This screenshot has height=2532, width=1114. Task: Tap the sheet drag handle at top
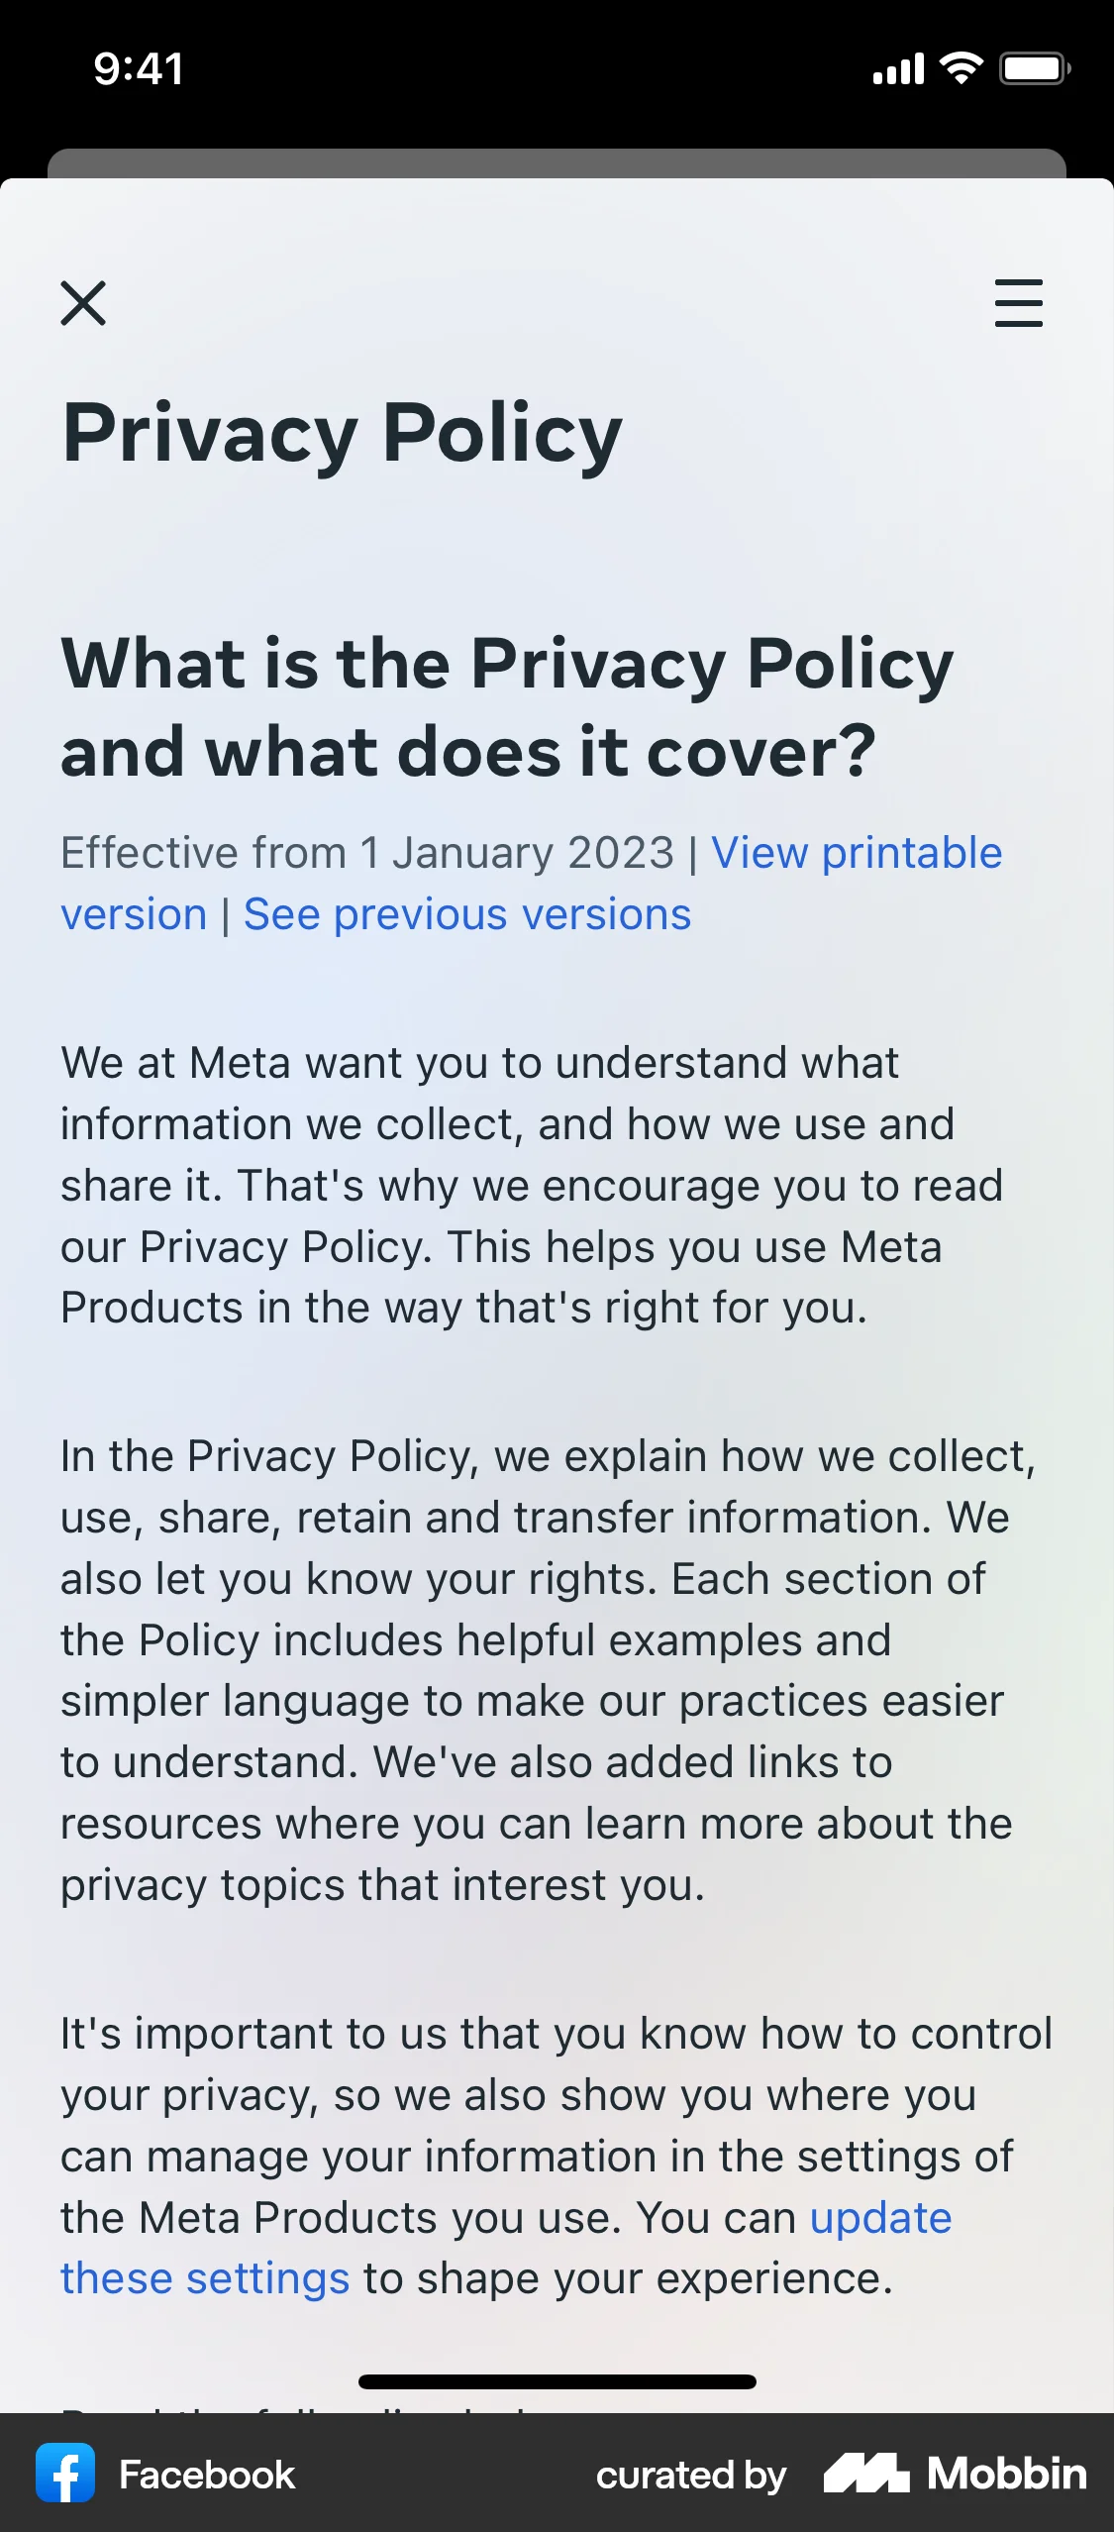click(x=557, y=163)
